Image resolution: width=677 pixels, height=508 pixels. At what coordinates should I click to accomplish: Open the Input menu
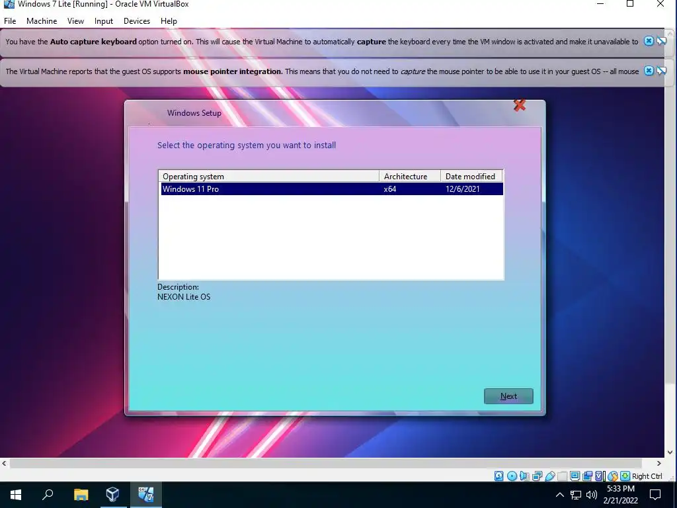coord(104,21)
